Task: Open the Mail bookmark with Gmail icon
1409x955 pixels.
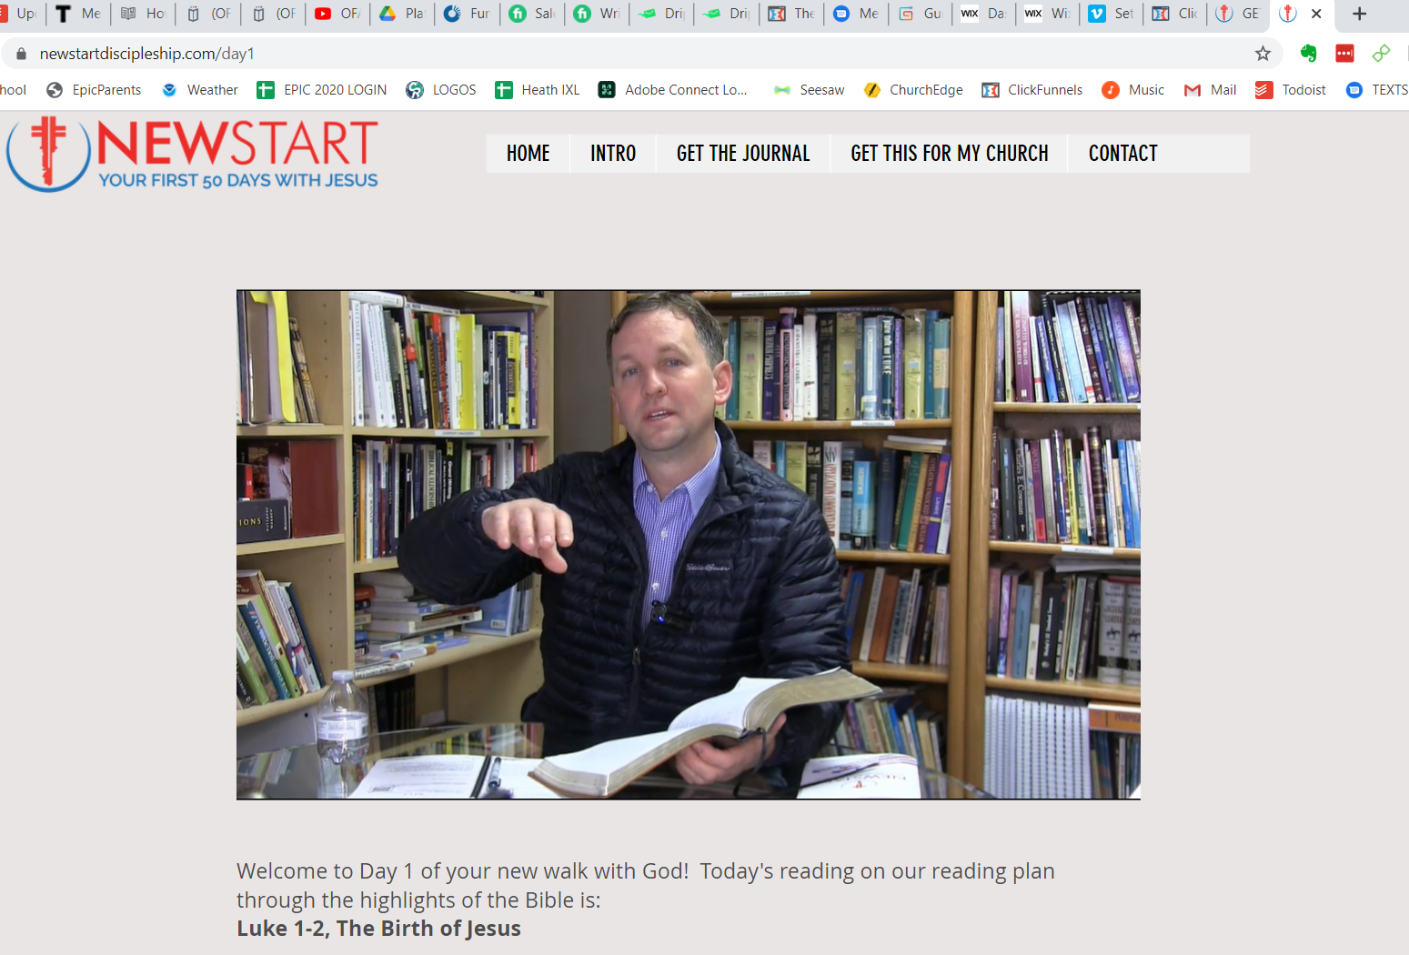Action: [1210, 89]
